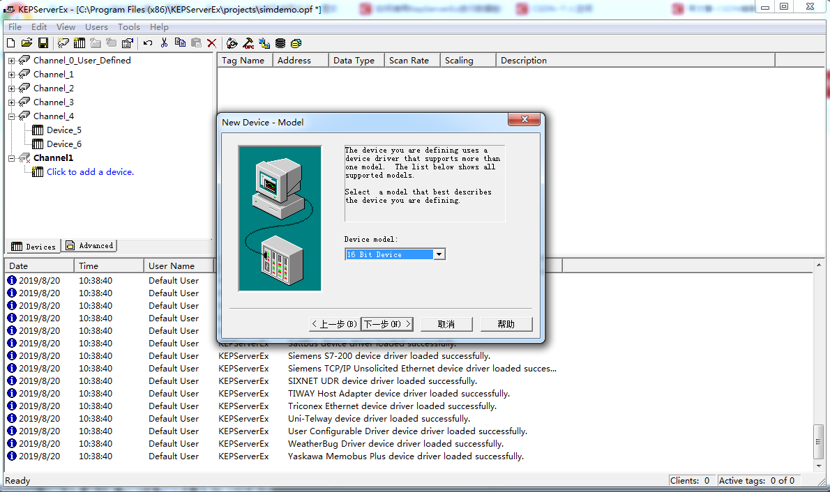
Task: Collapse the Channel_4 tree node
Action: 11,116
